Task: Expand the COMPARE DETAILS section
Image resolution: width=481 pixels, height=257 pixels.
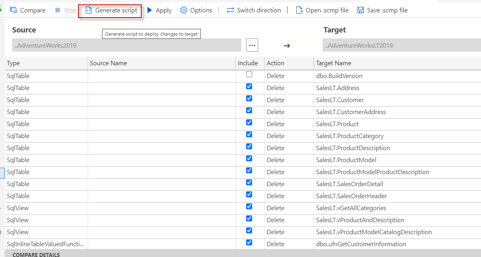Action: (36, 255)
